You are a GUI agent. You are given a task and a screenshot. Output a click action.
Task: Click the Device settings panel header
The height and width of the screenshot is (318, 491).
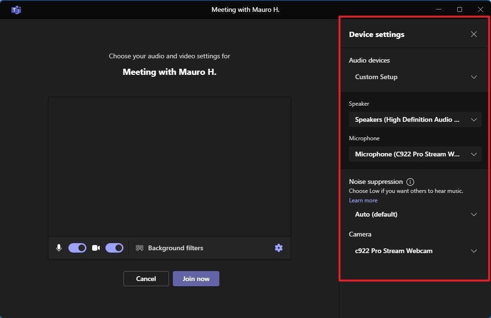tap(377, 34)
